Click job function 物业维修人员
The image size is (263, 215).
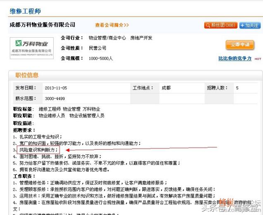point(52,116)
